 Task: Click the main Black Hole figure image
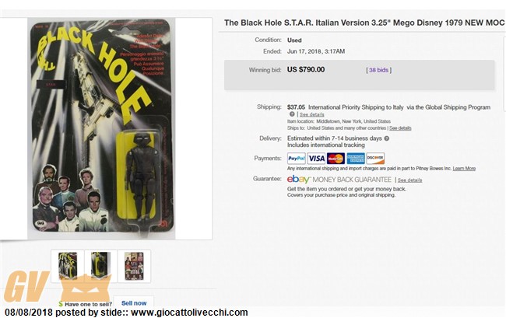pos(101,128)
